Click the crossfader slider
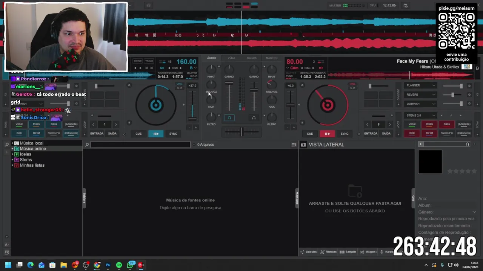 241,131
